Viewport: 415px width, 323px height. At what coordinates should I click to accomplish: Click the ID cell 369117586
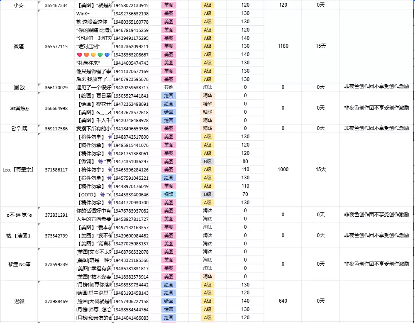[x=56, y=128]
